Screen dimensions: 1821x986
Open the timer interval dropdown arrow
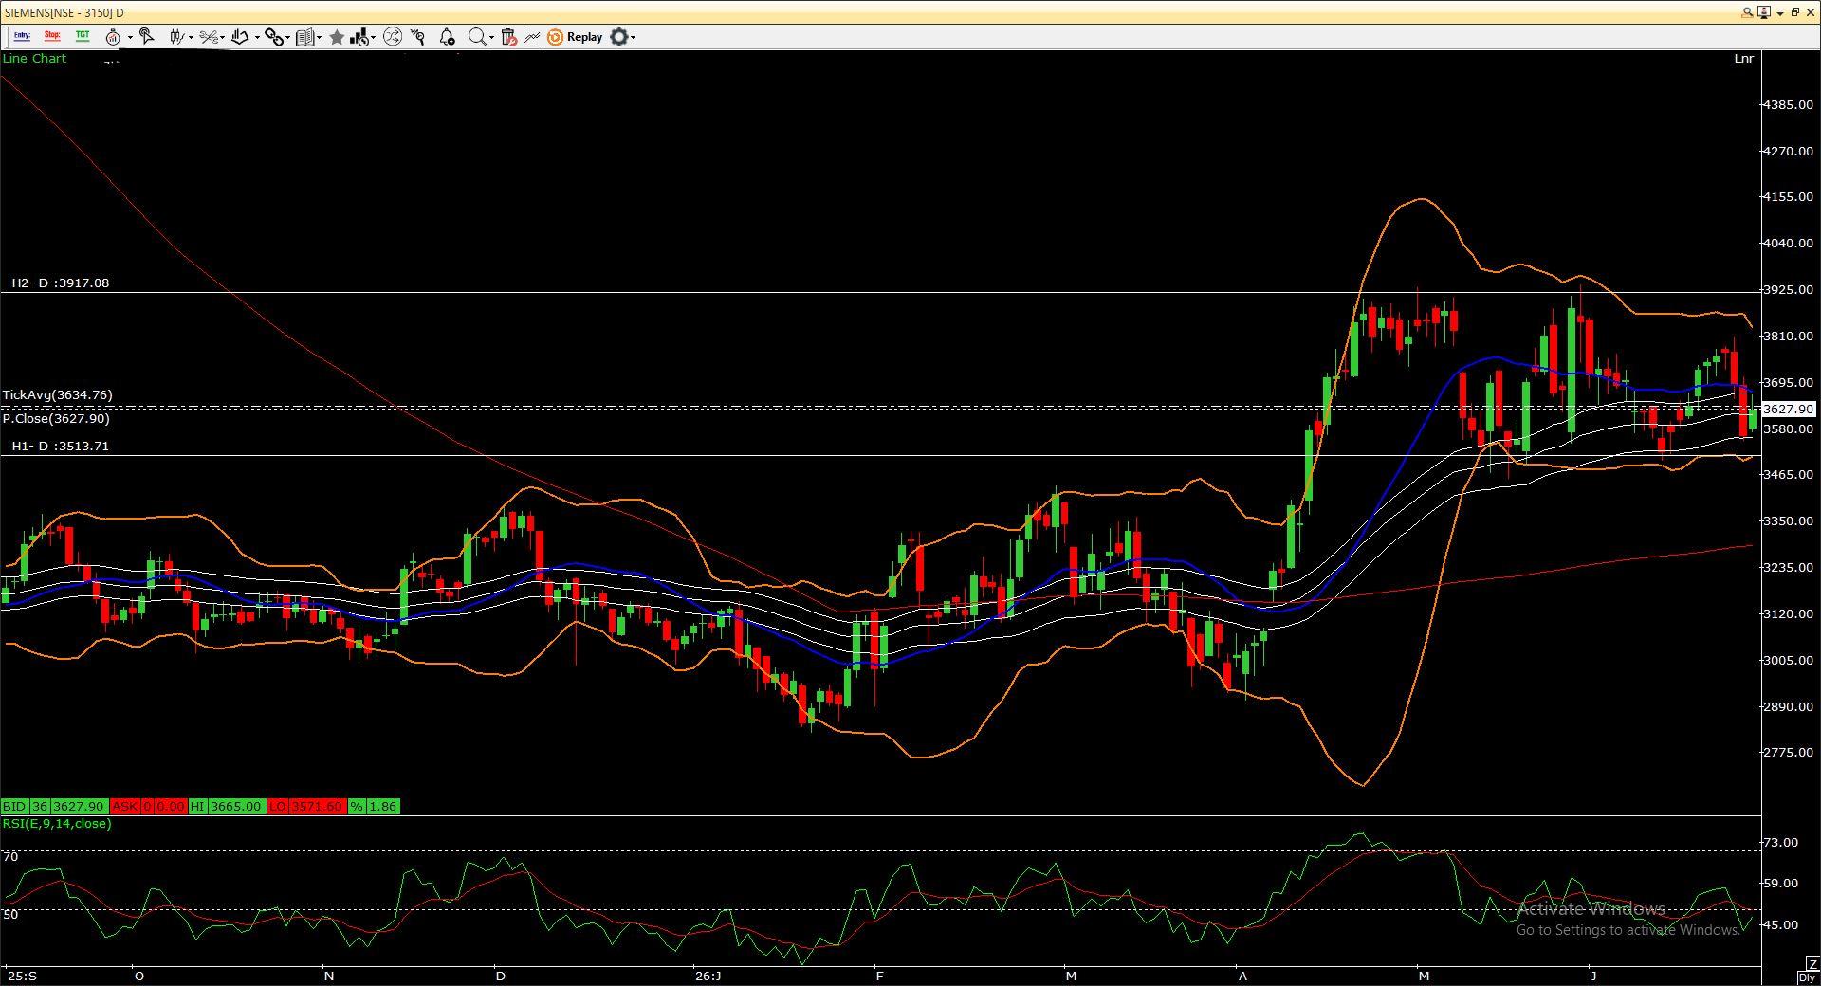[130, 38]
